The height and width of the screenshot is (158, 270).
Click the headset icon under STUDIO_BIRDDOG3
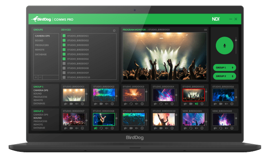click(131, 104)
